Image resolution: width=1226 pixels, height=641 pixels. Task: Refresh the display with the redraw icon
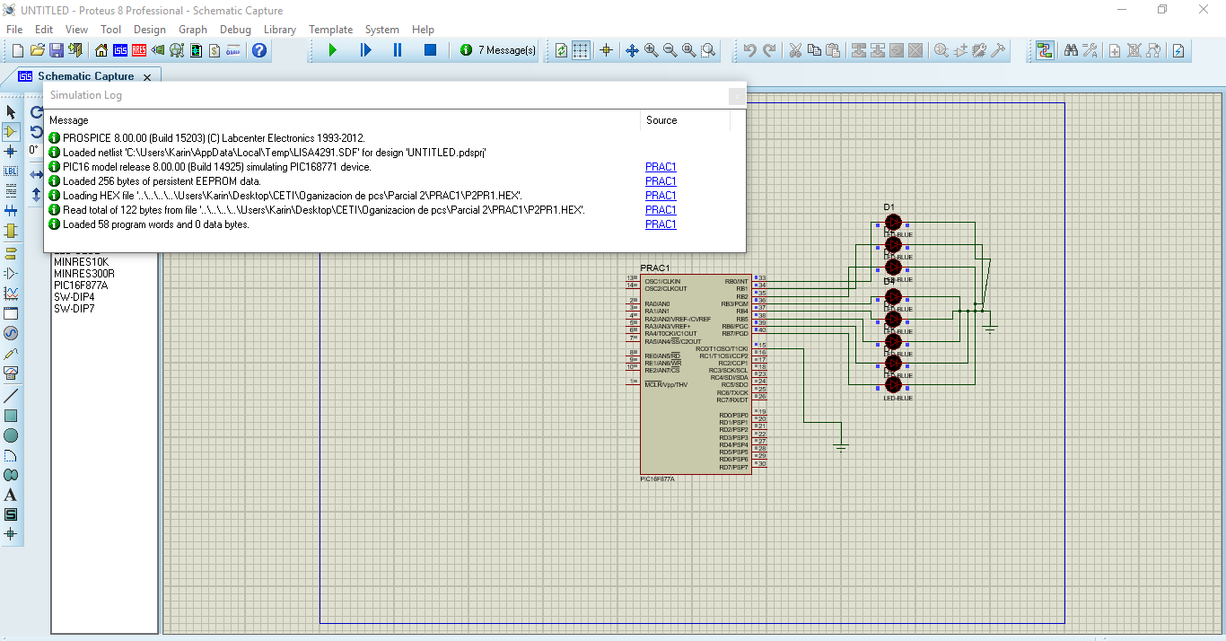click(x=561, y=50)
